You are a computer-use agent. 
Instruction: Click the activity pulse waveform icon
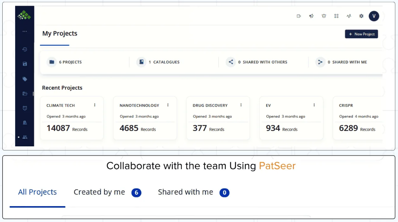349,16
